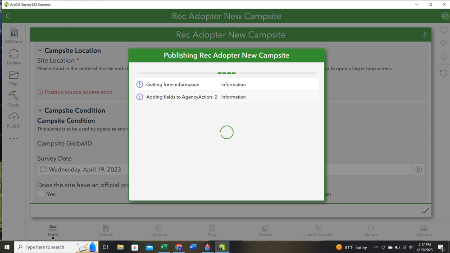This screenshot has height=253, width=450.
Task: Switch to the Schema tab
Action: tap(424, 230)
